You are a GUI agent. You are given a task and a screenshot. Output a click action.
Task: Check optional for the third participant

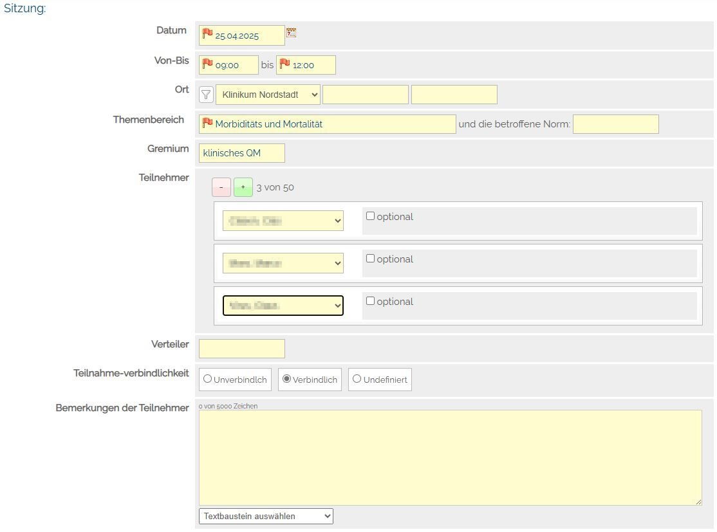point(370,301)
